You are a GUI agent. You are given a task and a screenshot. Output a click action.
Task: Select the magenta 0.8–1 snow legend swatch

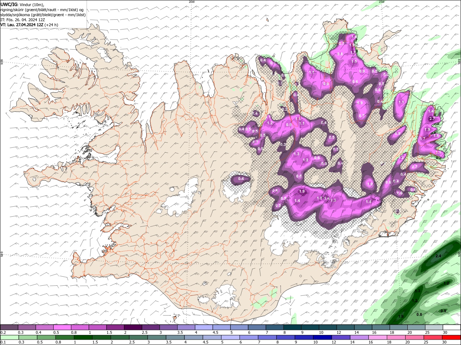(x=80, y=327)
